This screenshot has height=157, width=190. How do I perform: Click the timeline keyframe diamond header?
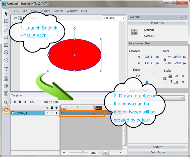point(56,108)
